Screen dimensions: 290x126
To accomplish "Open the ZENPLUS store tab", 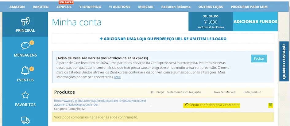I will pyautogui.click(x=64, y=7).
